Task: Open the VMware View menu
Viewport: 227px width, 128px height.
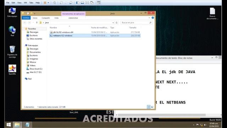Action: [20, 2]
